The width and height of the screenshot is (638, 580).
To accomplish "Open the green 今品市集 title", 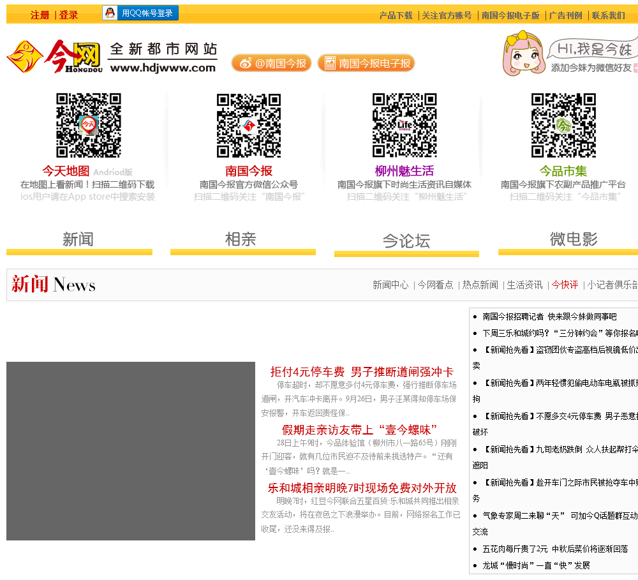I will (563, 171).
